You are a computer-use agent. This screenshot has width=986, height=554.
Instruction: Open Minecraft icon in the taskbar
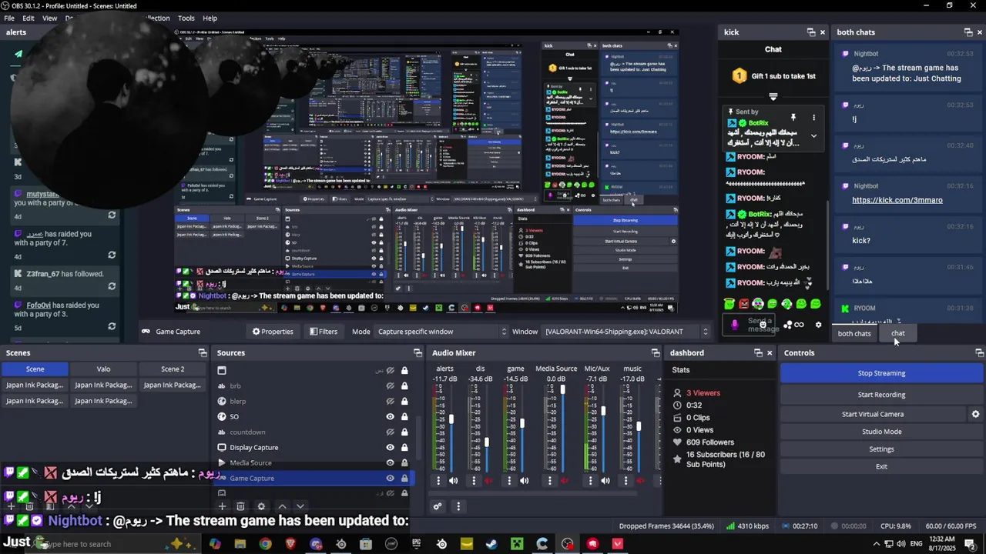pyautogui.click(x=517, y=544)
